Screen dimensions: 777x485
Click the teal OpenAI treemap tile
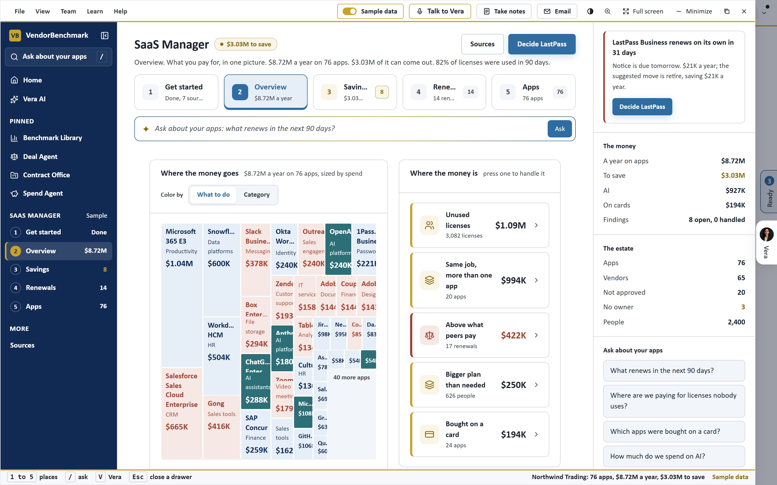338,249
